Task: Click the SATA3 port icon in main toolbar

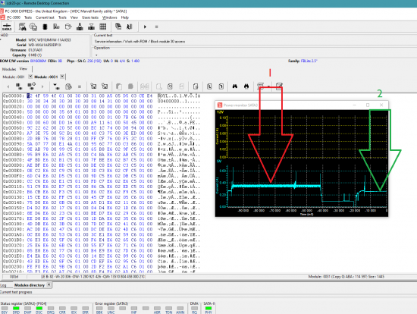Action: click(x=7, y=27)
